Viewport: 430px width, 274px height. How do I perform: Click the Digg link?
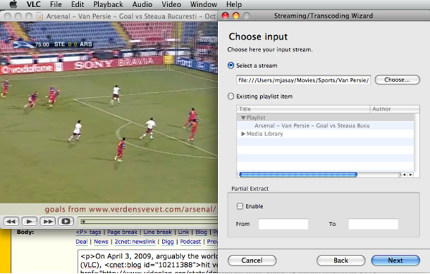tap(168, 242)
